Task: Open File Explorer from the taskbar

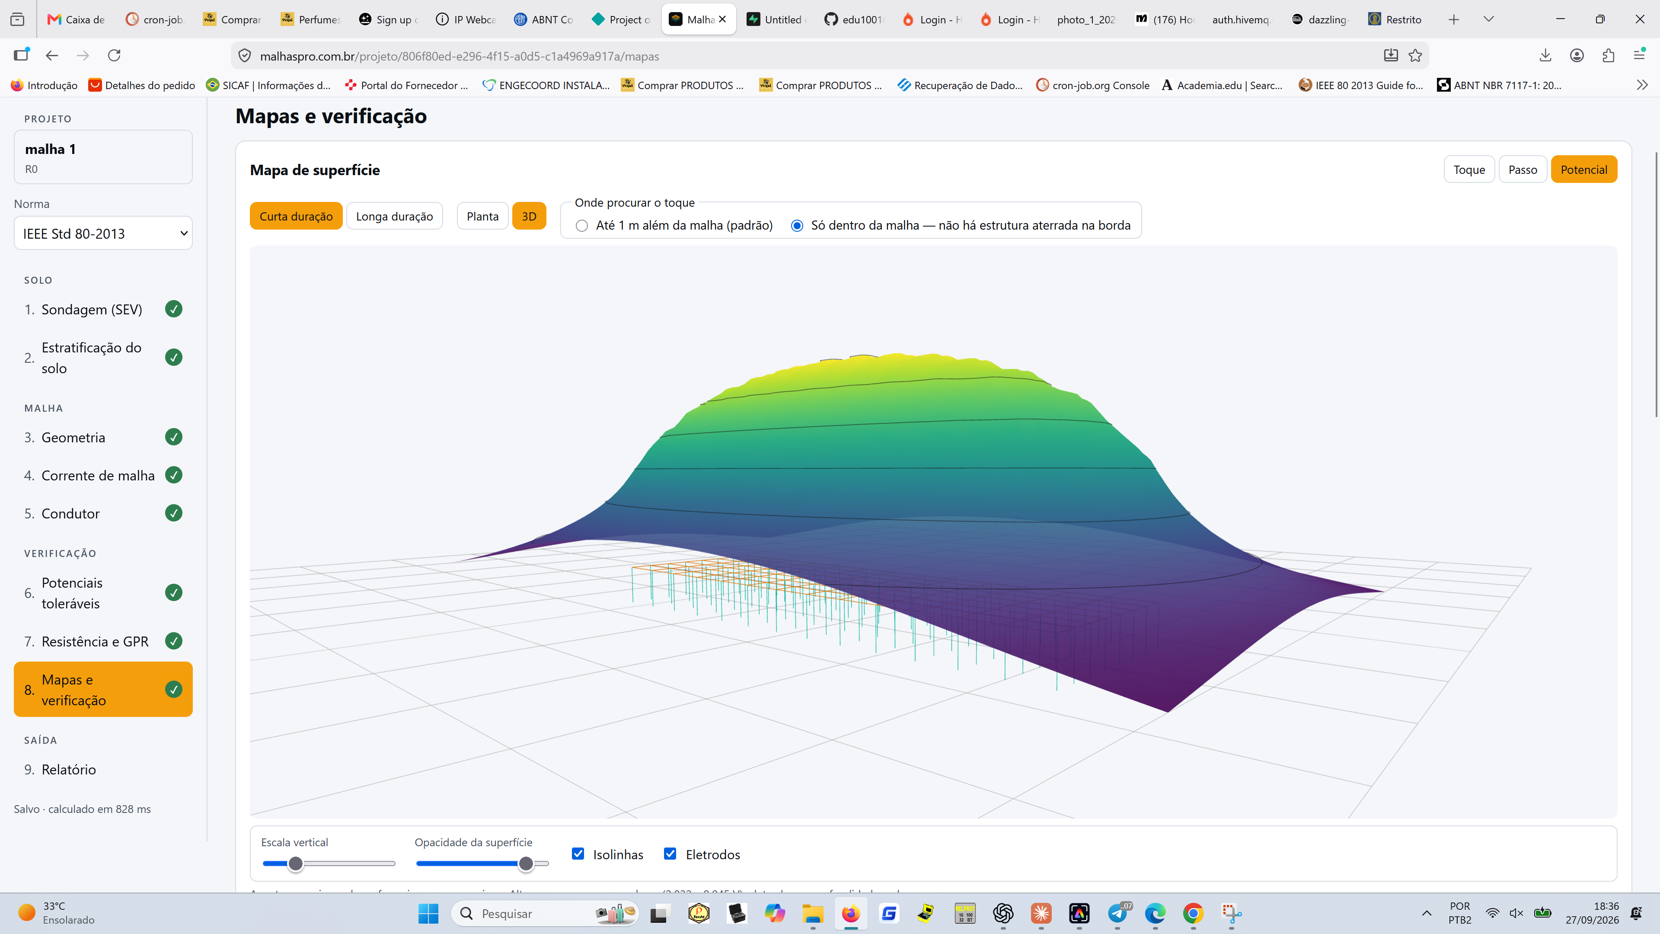Action: point(813,913)
